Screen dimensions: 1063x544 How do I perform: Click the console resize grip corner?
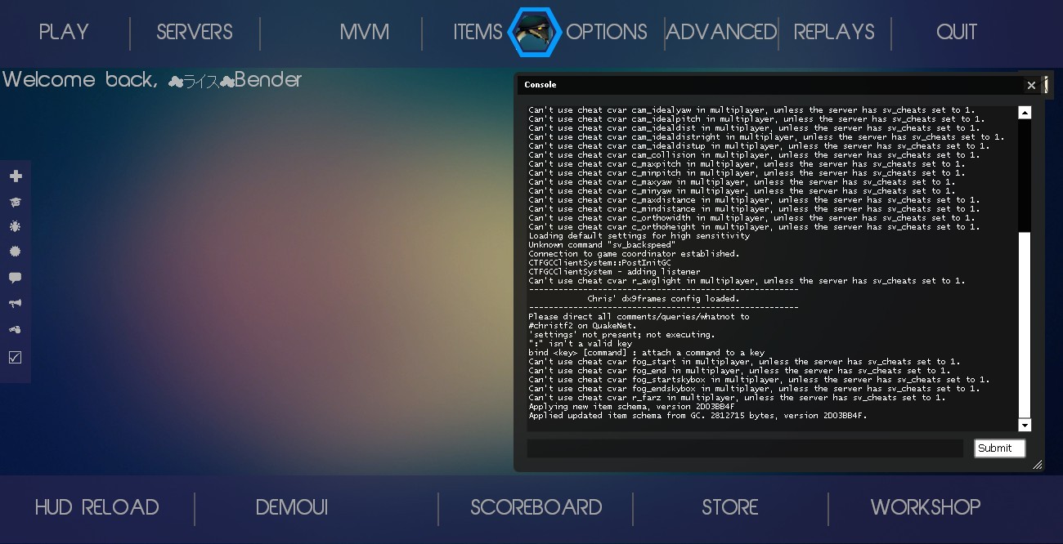click(1038, 465)
